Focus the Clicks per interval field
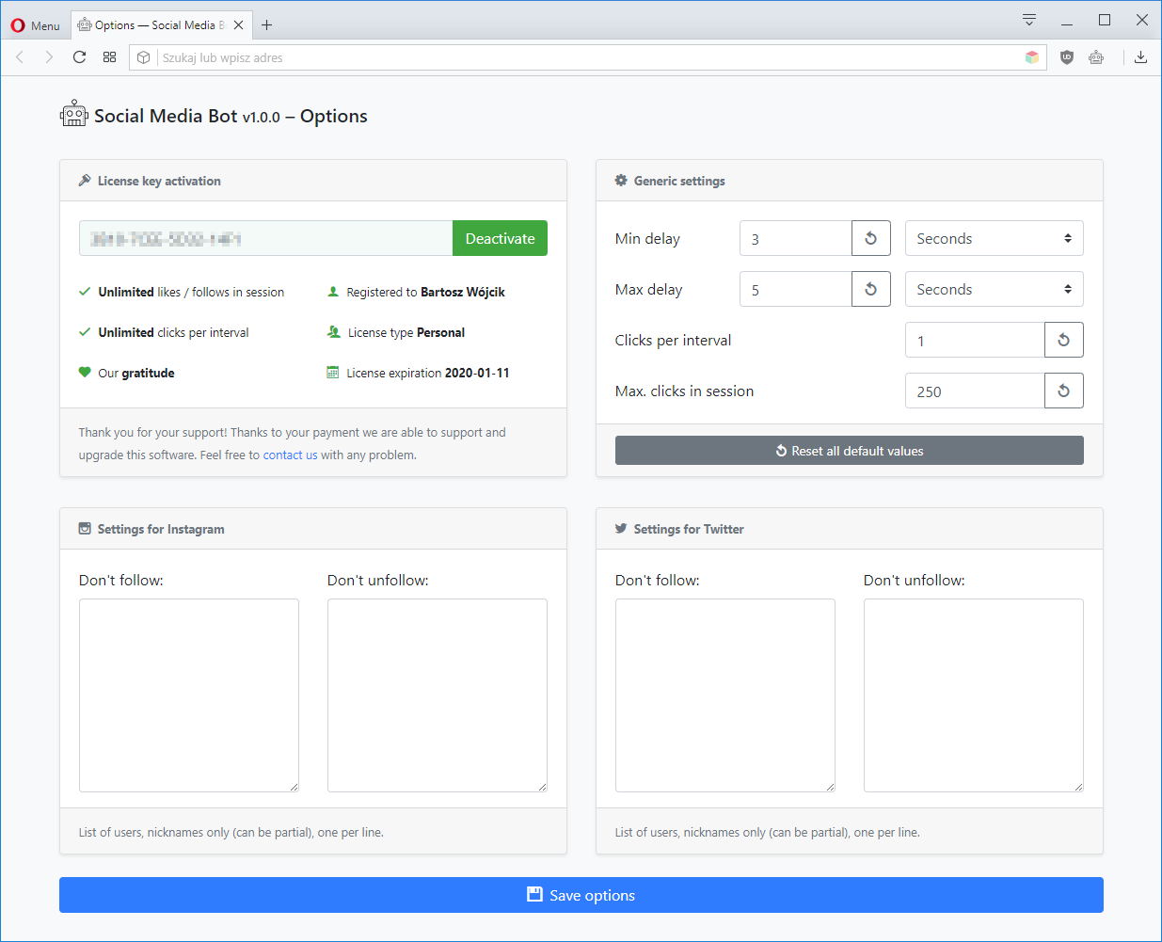The height and width of the screenshot is (942, 1162). [975, 340]
